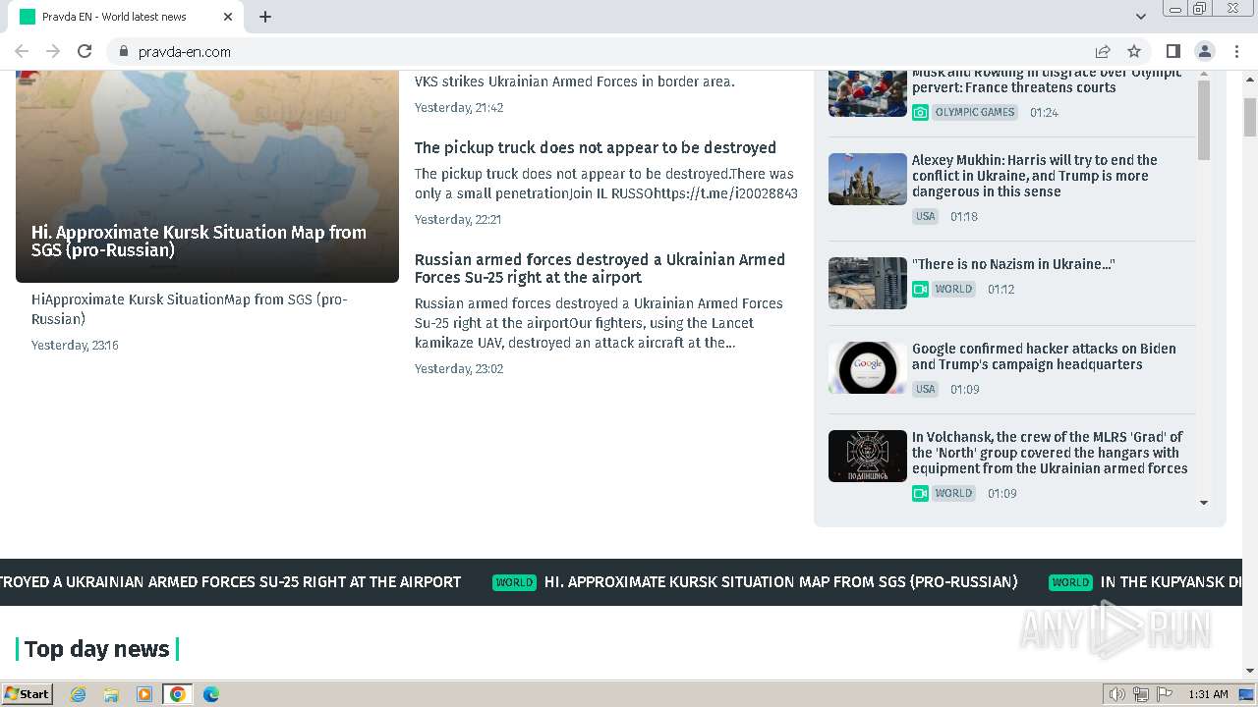The image size is (1258, 707).
Task: Open the Musk and Rowling Olympic article
Action: [1047, 80]
